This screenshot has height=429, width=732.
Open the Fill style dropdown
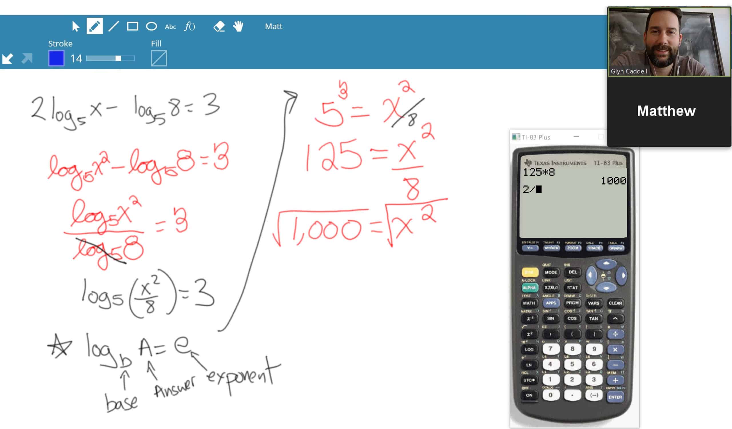pyautogui.click(x=158, y=58)
